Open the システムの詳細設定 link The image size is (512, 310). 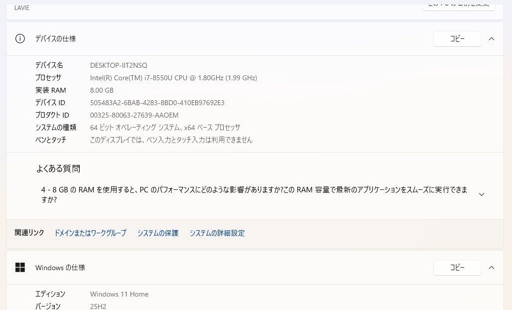point(217,233)
